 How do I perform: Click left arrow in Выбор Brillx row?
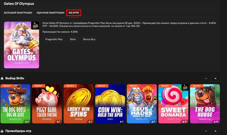coord(206,79)
